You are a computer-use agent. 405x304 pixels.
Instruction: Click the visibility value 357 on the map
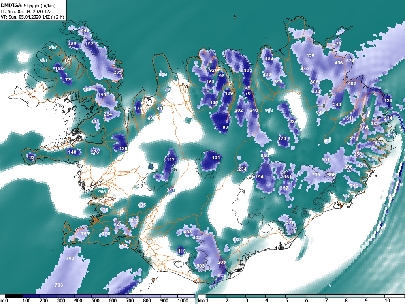(x=284, y=188)
